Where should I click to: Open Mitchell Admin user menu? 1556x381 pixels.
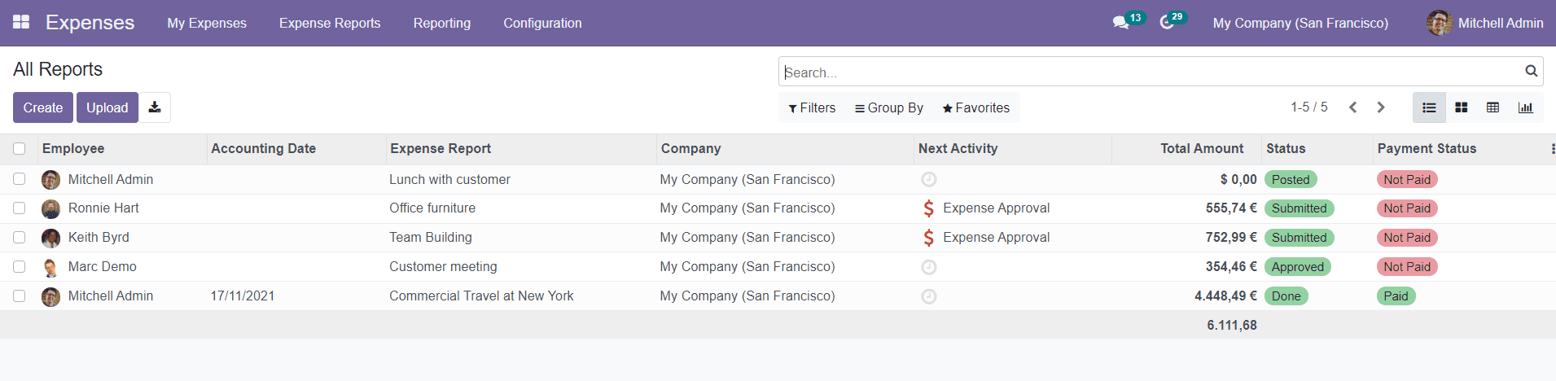pyautogui.click(x=1484, y=23)
